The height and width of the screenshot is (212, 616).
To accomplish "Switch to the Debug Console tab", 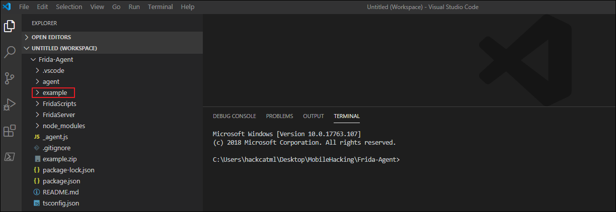I will (235, 116).
